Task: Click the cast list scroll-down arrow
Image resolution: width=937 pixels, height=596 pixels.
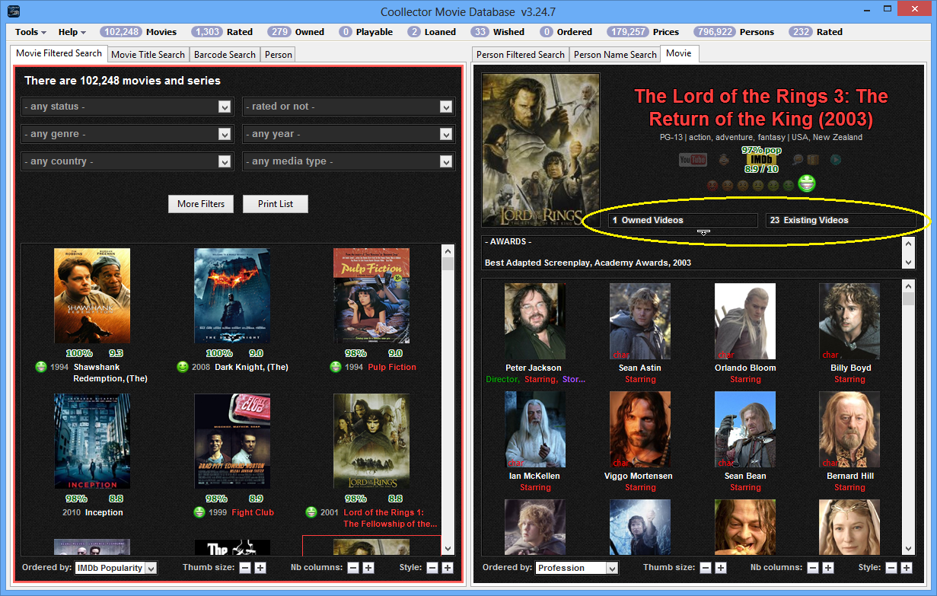Action: [x=908, y=548]
